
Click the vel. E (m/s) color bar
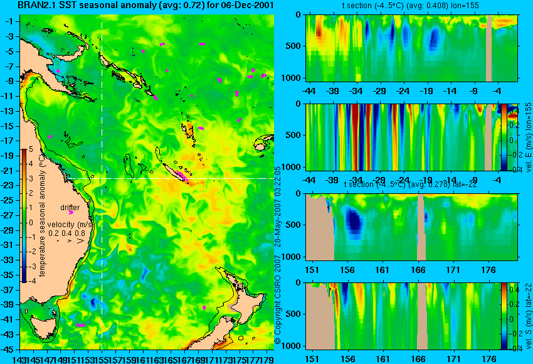tap(504, 137)
